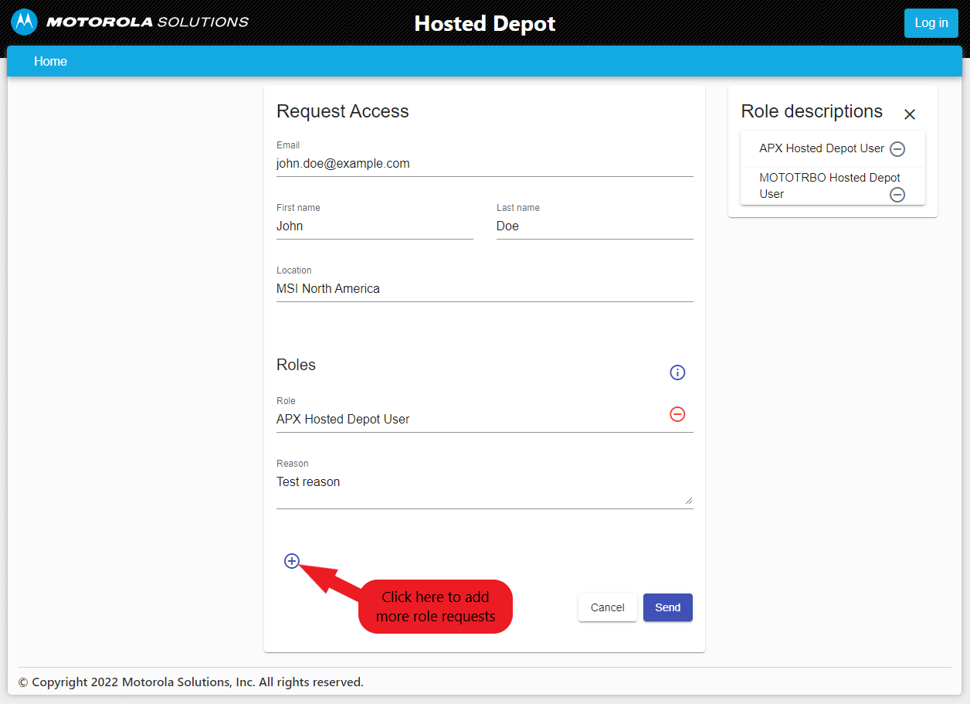Go to the Home menu item
This screenshot has height=704, width=970.
(50, 61)
